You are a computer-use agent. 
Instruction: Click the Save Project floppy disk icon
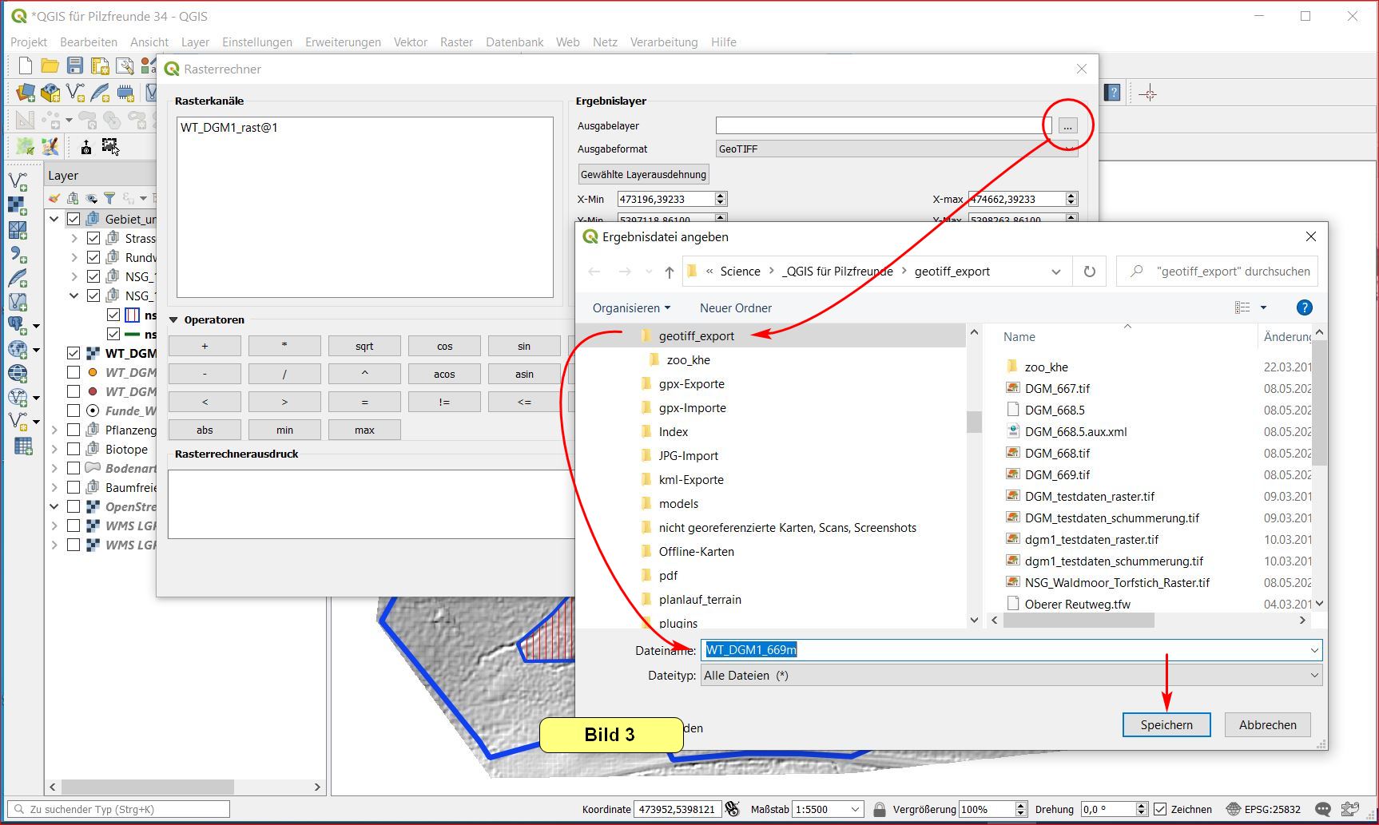[75, 66]
